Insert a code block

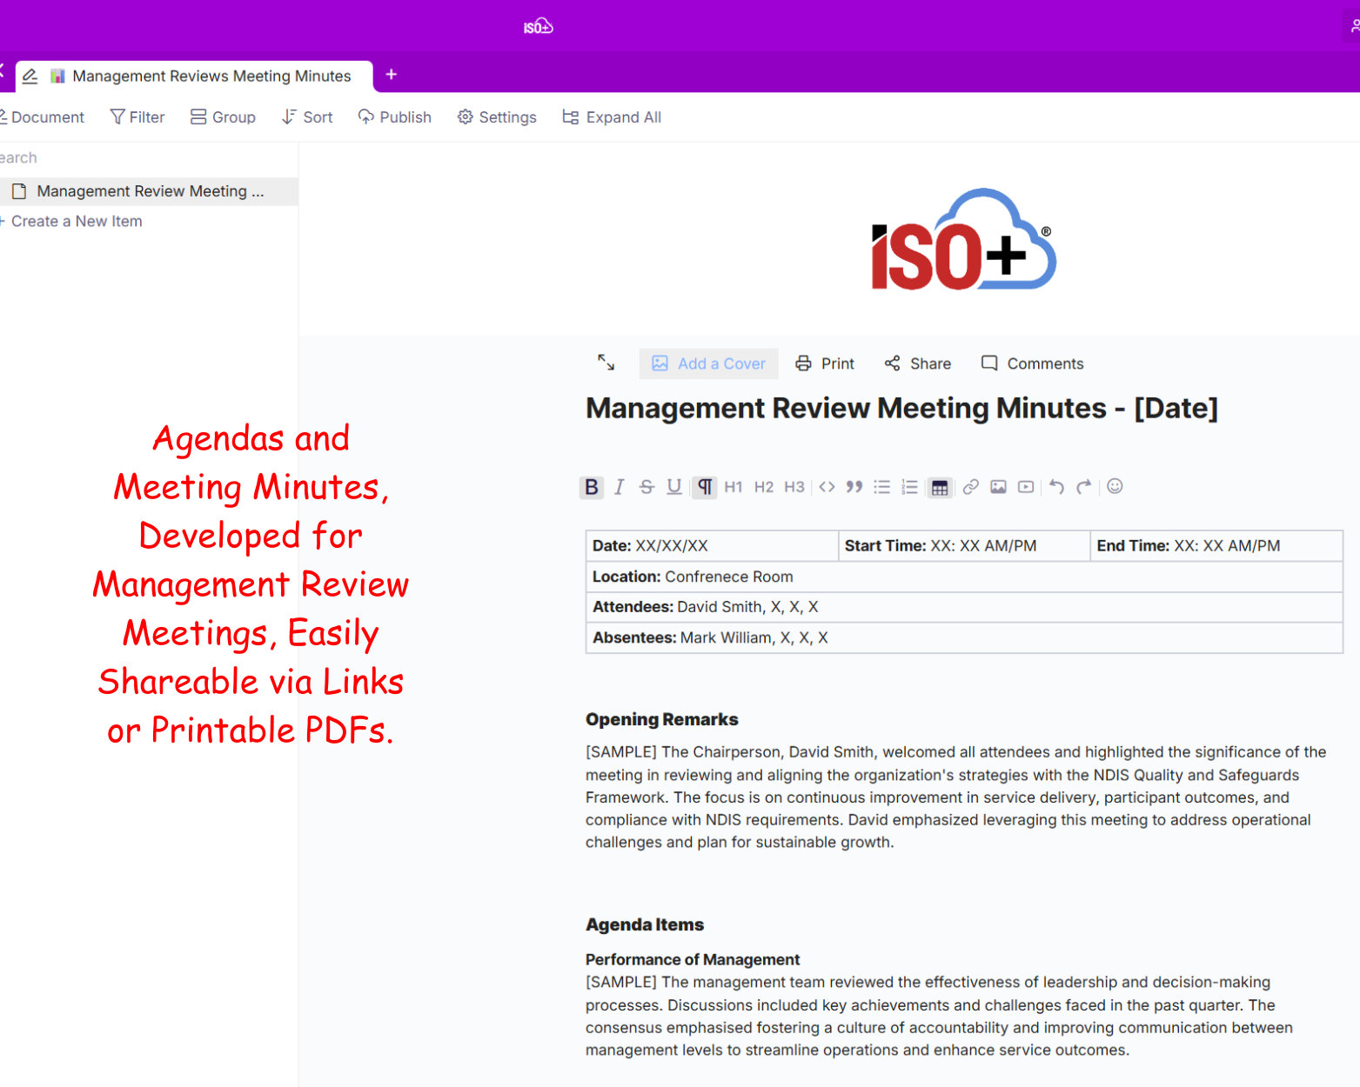[827, 487]
